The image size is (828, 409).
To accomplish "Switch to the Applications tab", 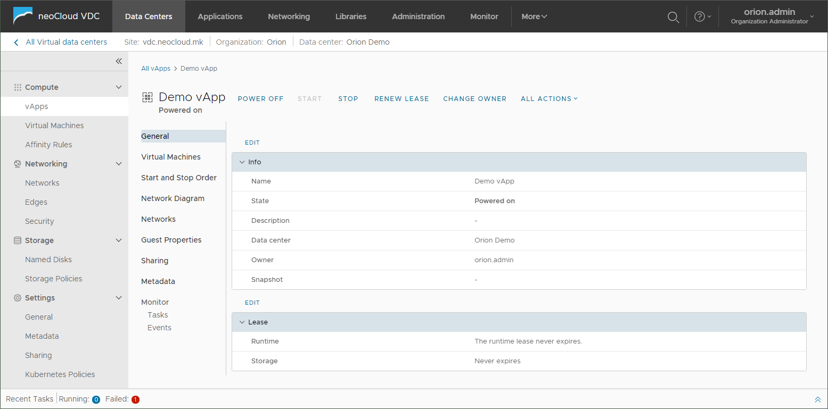I will (x=220, y=16).
